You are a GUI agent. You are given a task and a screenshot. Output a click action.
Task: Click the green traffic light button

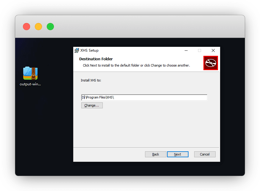click(x=50, y=27)
